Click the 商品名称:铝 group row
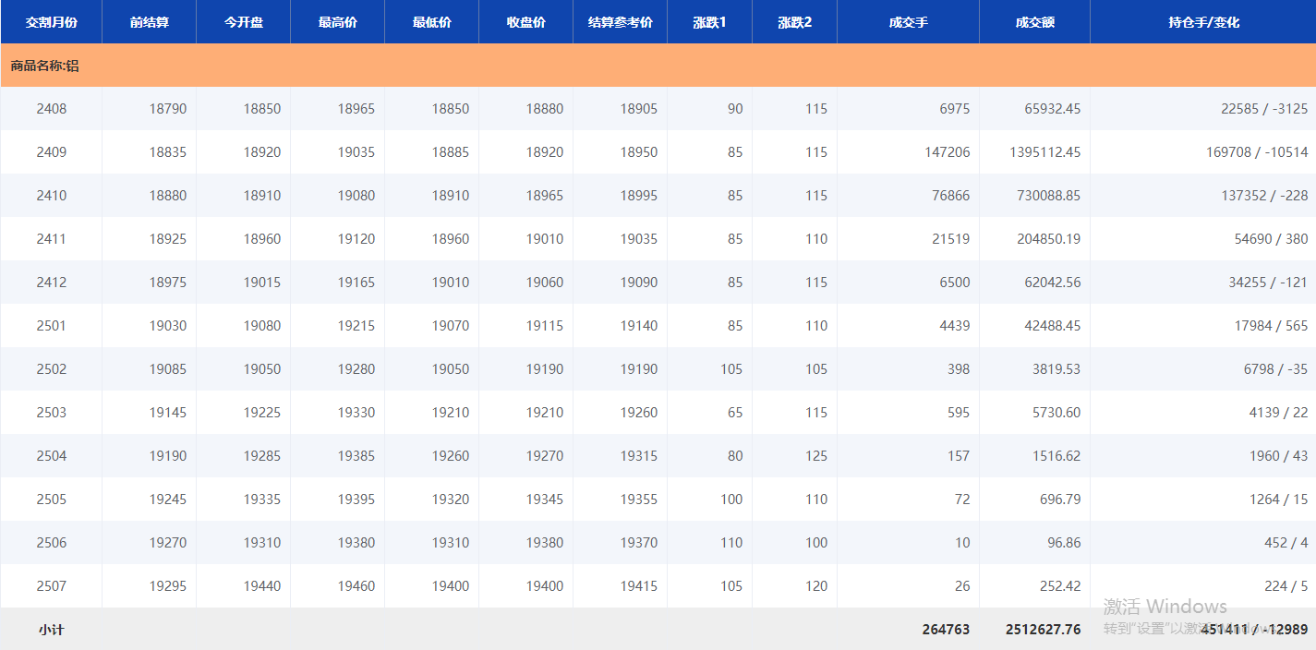The height and width of the screenshot is (650, 1316). point(44,66)
